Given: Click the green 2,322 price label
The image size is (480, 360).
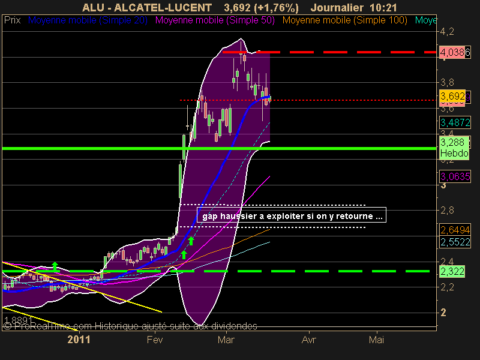Looking at the screenshot, I should pyautogui.click(x=452, y=272).
